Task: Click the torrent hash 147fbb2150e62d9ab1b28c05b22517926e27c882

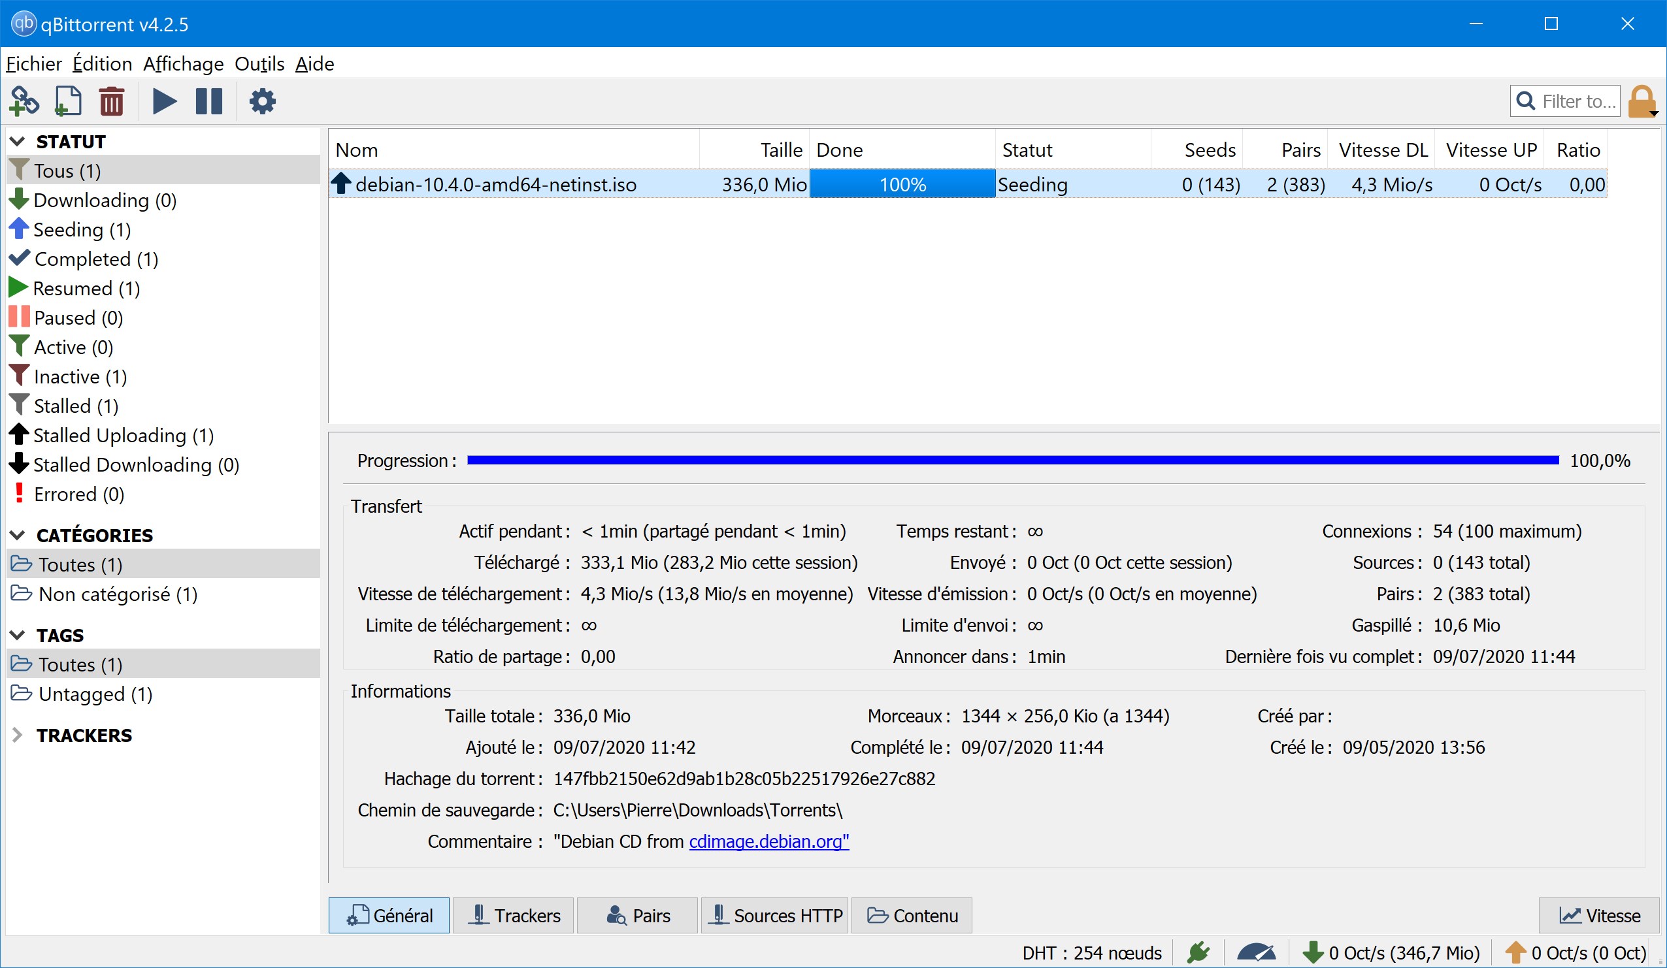Action: tap(744, 778)
